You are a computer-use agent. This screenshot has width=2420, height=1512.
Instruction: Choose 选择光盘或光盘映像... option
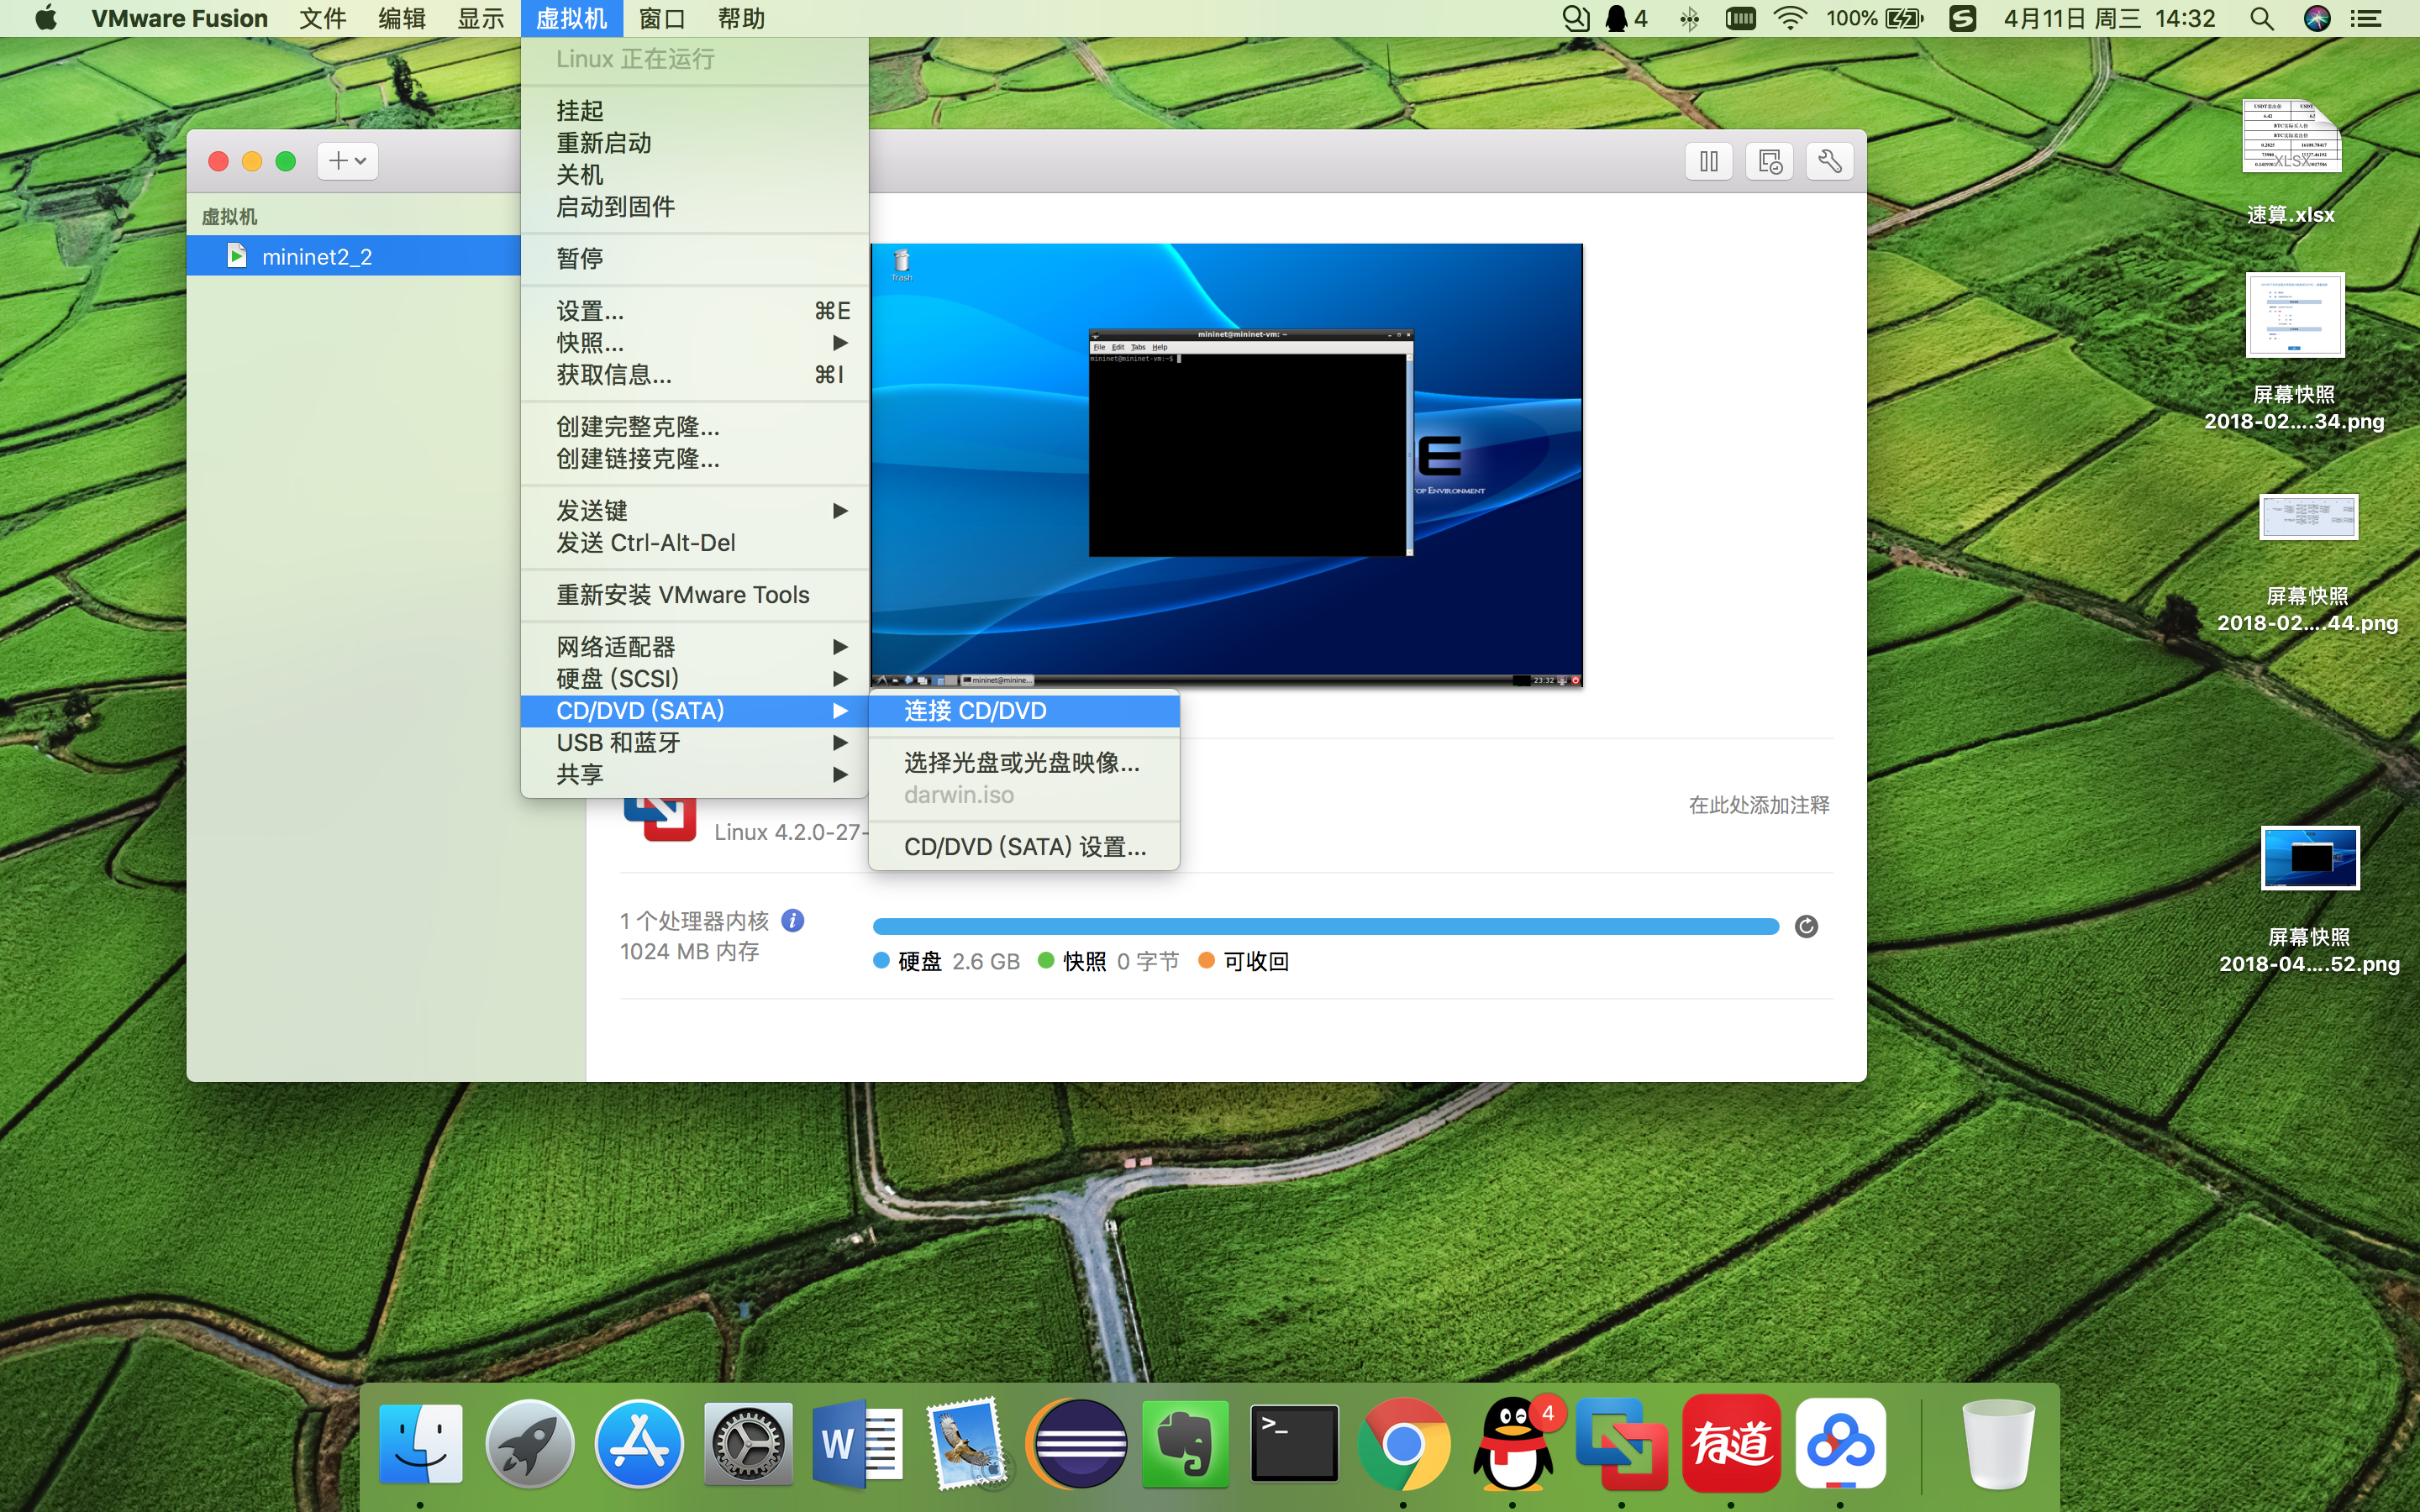click(1024, 763)
